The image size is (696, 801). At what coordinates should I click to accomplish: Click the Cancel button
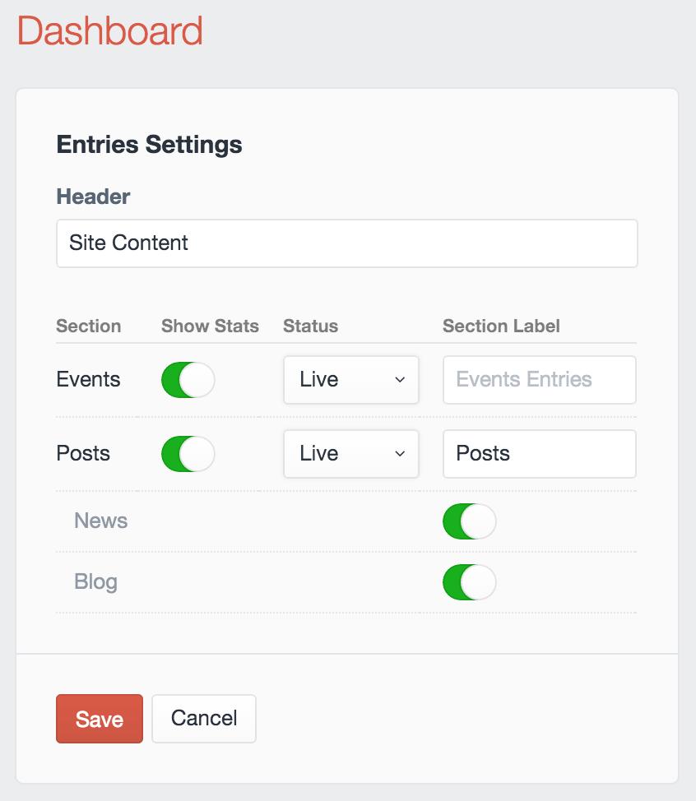(x=204, y=719)
